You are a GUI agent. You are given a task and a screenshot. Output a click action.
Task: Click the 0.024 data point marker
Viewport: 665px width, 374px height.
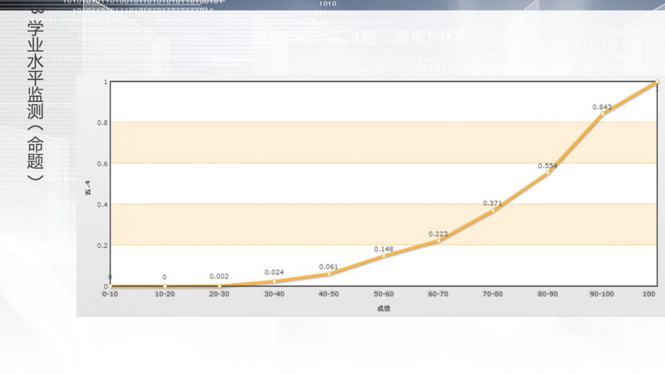click(275, 281)
